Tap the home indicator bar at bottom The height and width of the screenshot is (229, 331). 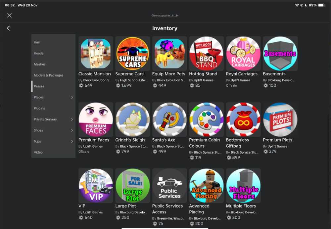click(165, 228)
